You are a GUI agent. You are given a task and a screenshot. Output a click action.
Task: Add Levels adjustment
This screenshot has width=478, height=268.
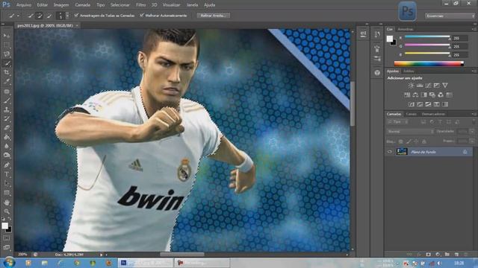pos(420,86)
